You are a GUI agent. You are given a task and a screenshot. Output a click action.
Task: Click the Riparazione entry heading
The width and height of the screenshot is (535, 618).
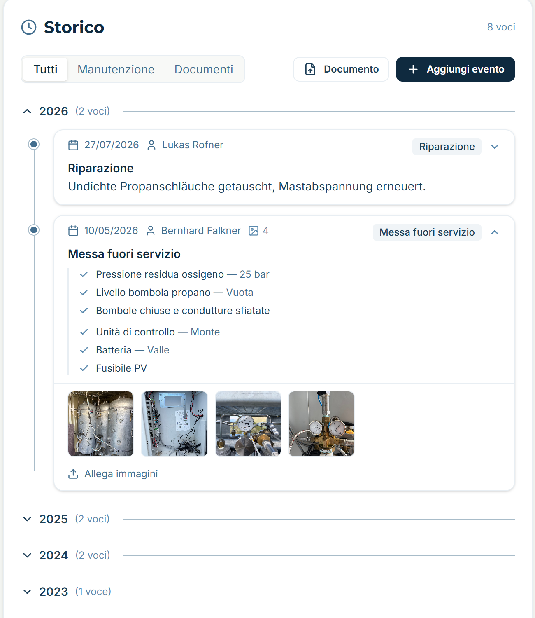point(101,168)
